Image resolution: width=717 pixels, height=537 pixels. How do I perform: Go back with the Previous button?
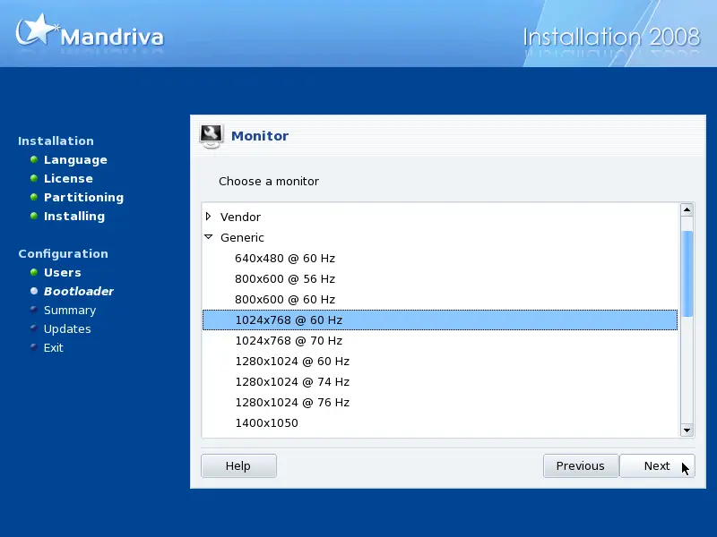581,465
